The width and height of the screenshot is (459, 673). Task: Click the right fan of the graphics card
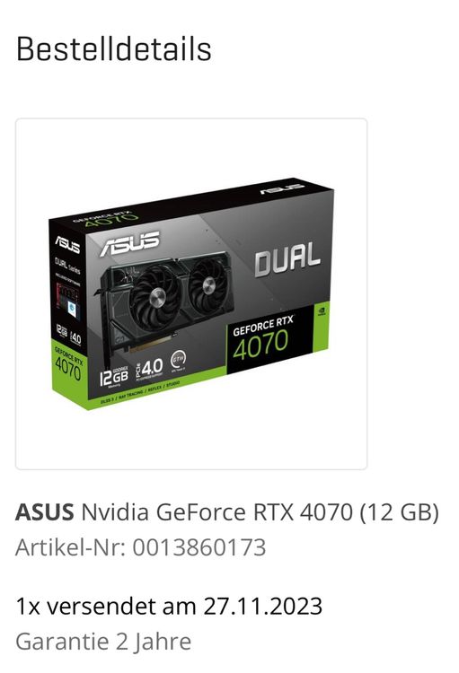tap(208, 284)
